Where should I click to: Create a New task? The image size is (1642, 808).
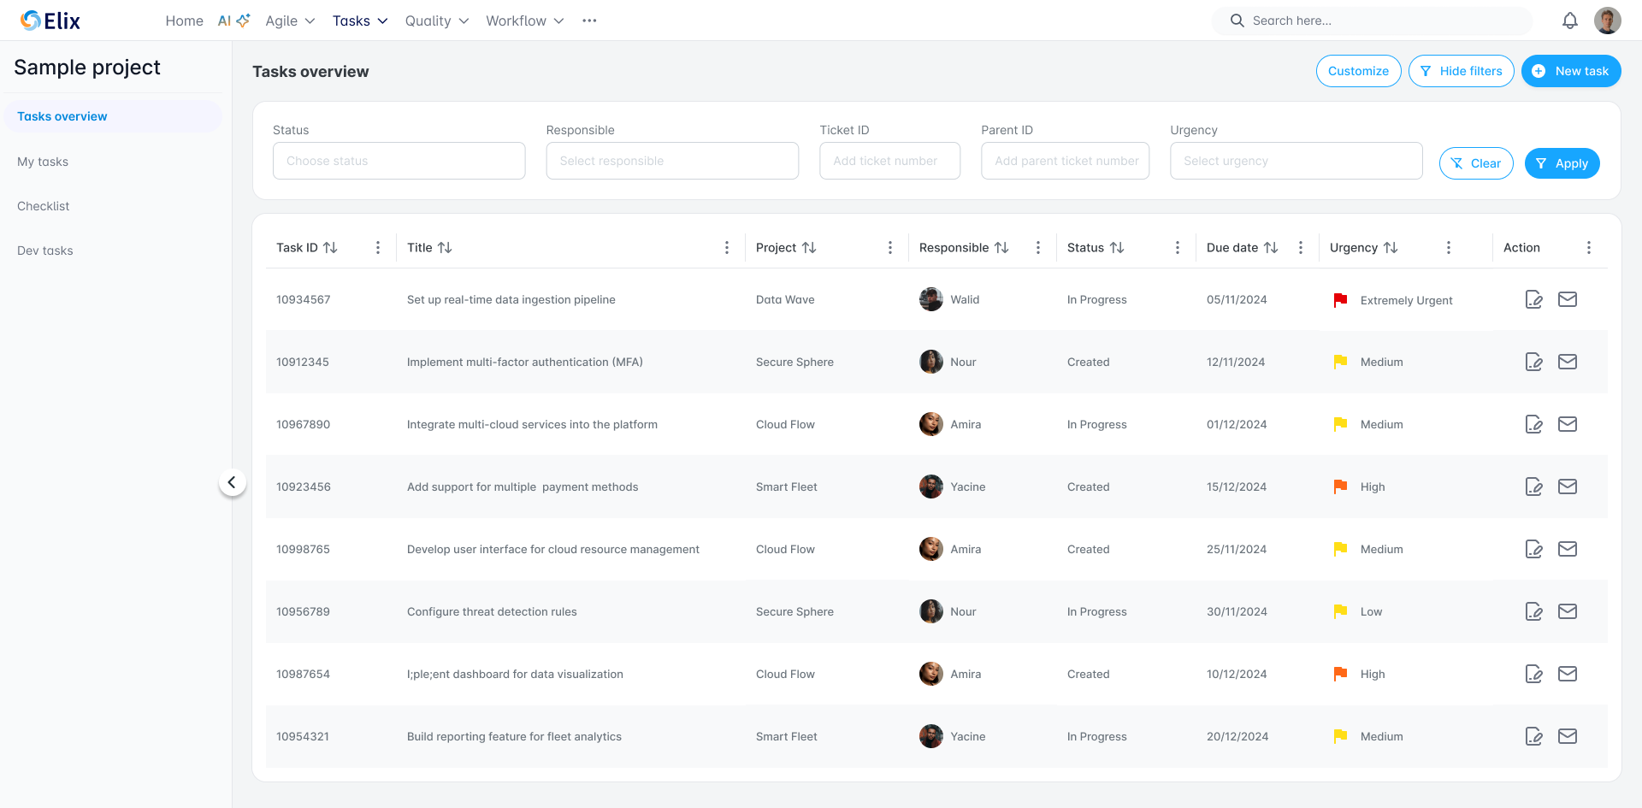(1571, 71)
